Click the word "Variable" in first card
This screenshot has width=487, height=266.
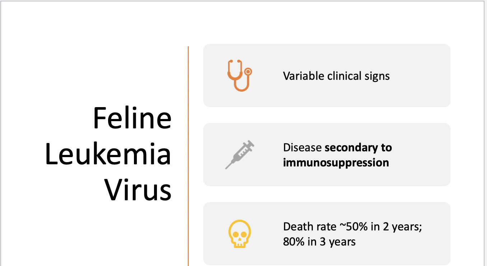303,76
